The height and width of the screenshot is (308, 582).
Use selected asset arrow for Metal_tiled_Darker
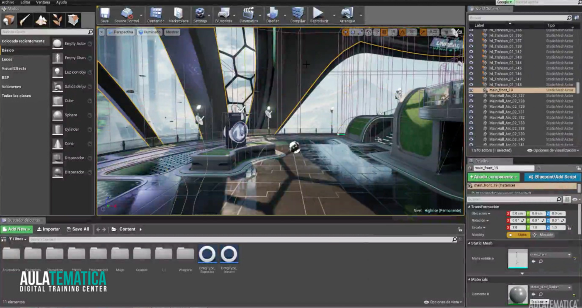point(533,294)
